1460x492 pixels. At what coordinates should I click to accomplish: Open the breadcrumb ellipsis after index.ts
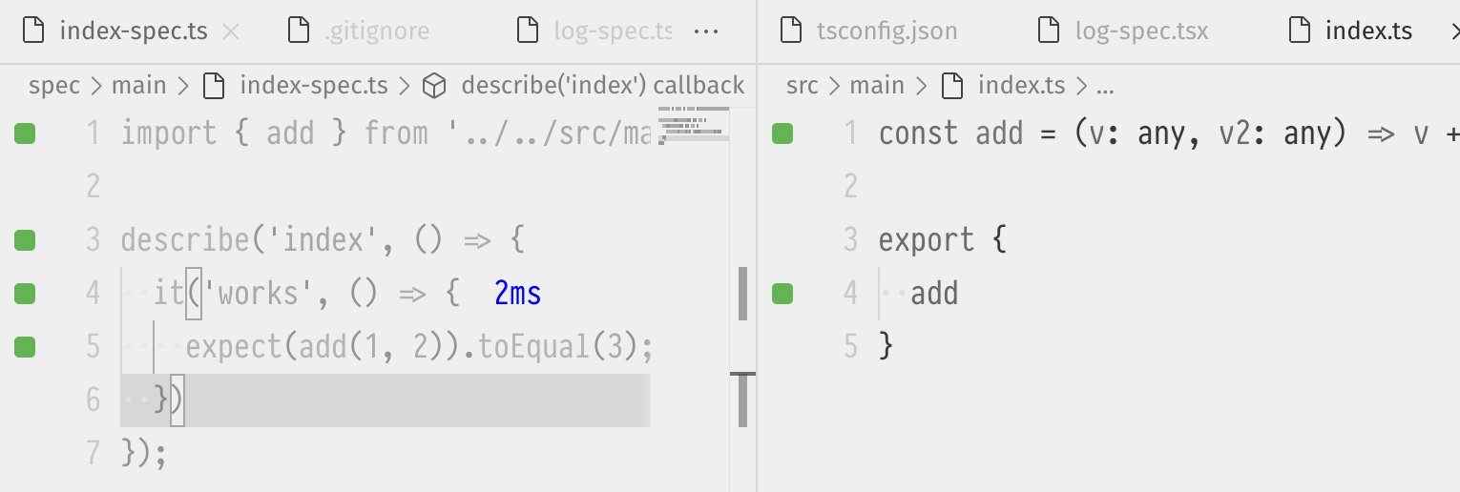1105,86
